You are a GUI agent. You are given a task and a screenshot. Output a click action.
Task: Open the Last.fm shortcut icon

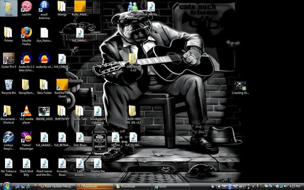26,8
